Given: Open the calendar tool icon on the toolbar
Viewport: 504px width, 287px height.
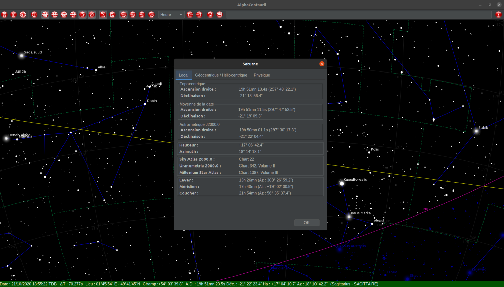Looking at the screenshot, I should point(219,14).
